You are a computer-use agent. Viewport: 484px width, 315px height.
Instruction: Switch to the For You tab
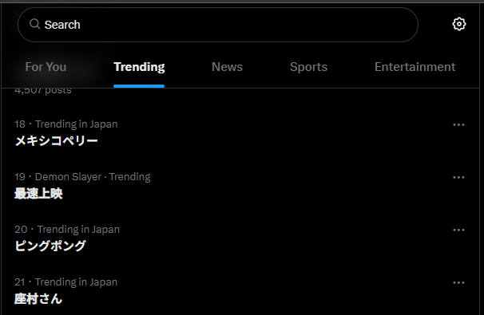tap(46, 67)
